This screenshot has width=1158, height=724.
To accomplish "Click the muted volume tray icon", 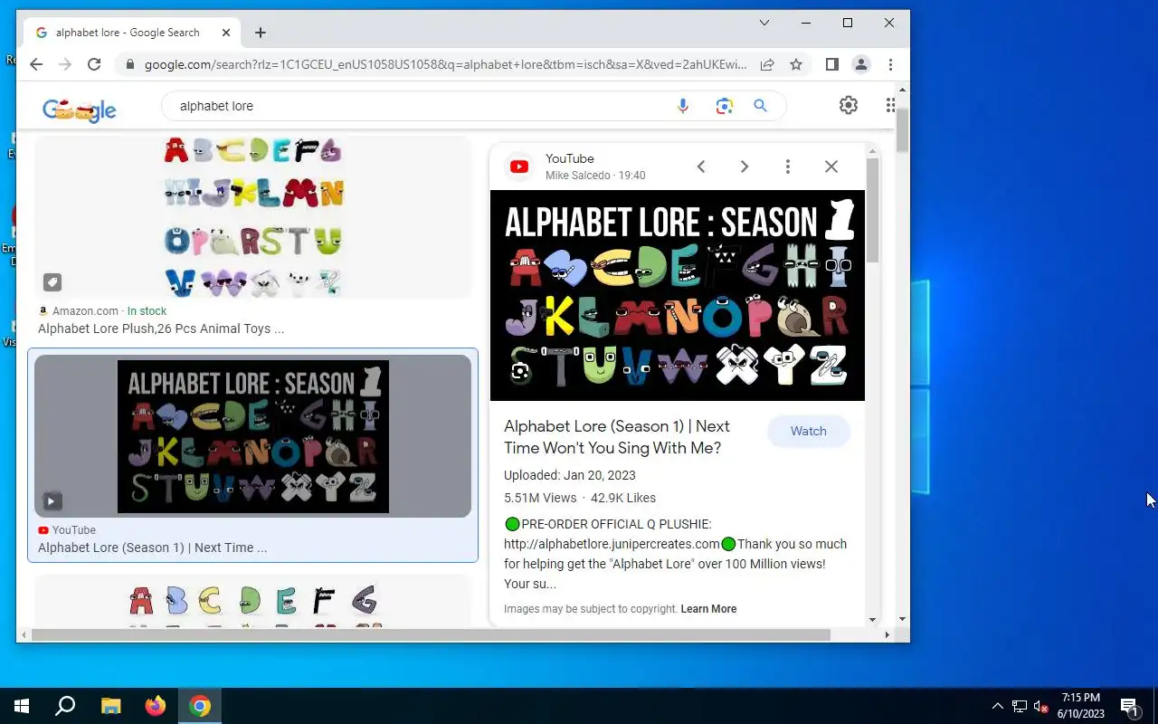I will tap(1041, 706).
